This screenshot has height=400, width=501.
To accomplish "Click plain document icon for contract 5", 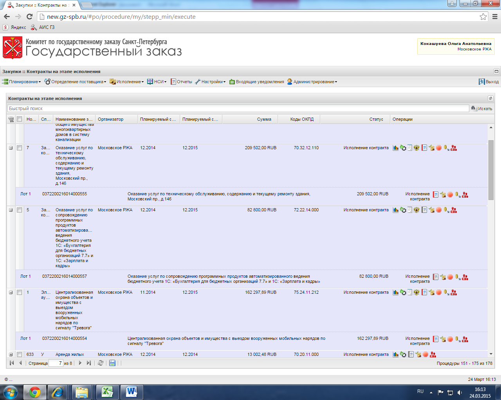I will click(410, 210).
